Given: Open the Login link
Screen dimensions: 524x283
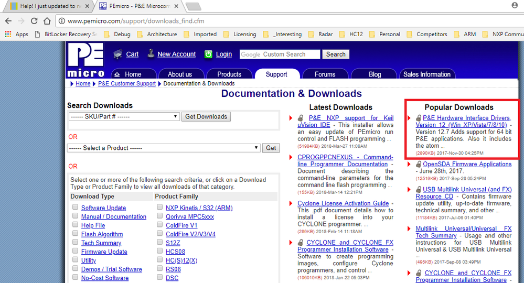Looking at the screenshot, I should point(224,54).
